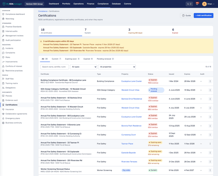Open row menu for Building Compliance Certificate
This screenshot has height=176, width=218.
click(210, 81)
